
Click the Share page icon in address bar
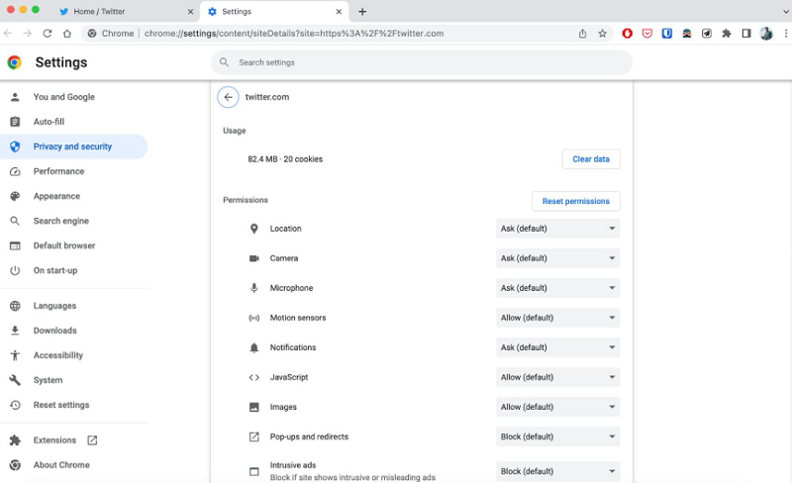click(582, 34)
